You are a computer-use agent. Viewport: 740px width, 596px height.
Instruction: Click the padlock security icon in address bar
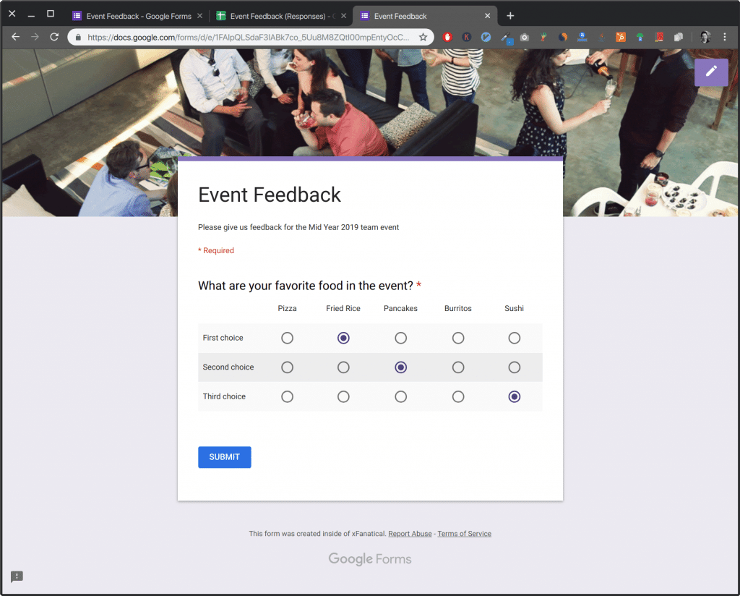pos(77,37)
